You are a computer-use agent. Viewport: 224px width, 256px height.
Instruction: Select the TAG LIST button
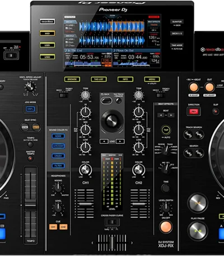click(99, 80)
